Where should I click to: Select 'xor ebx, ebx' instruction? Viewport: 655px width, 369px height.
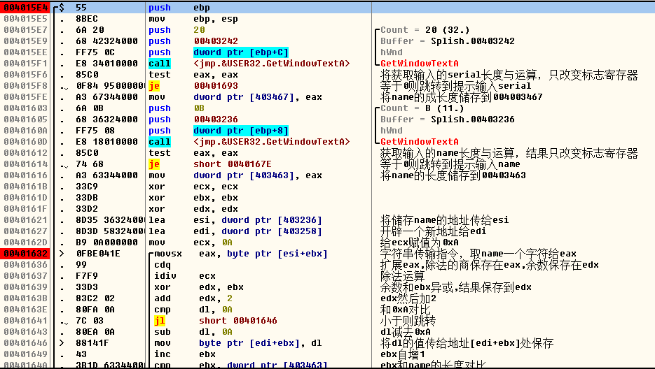click(193, 198)
